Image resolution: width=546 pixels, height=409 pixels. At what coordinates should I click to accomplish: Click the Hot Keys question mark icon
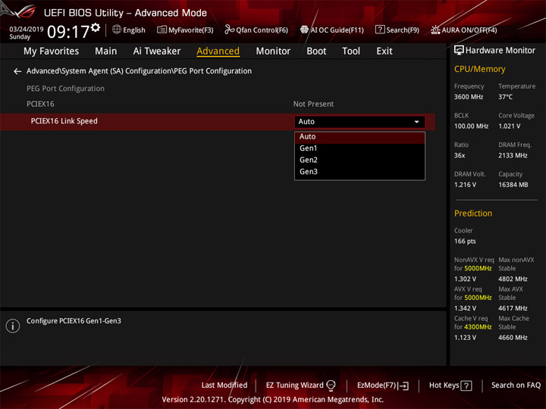pos(466,386)
